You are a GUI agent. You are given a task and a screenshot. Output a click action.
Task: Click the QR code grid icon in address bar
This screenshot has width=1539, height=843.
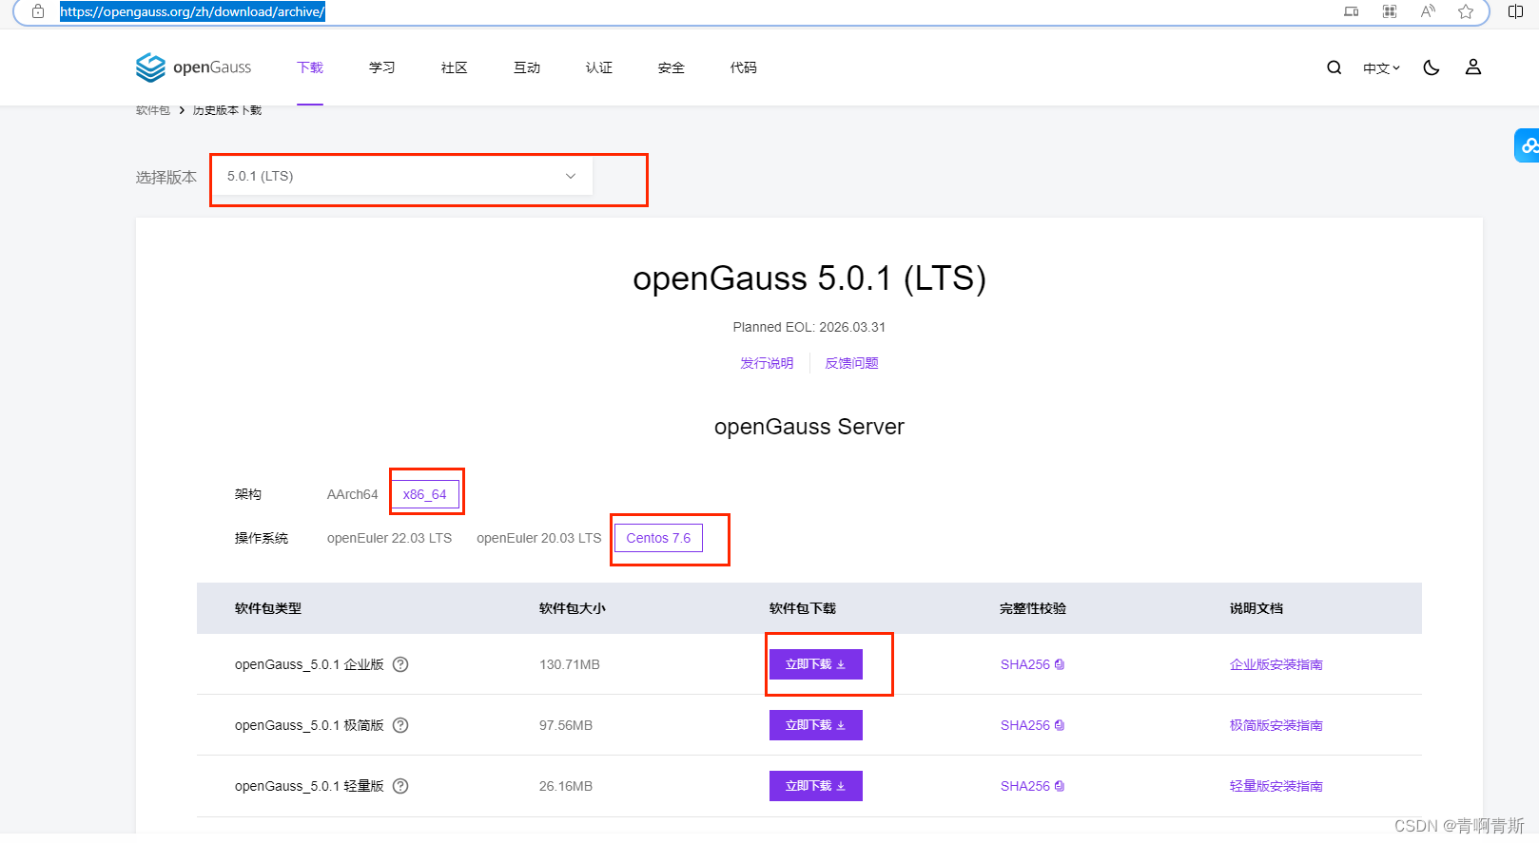coord(1390,11)
